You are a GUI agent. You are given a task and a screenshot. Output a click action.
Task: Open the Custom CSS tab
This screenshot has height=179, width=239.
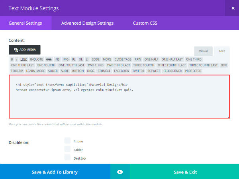coord(145,23)
